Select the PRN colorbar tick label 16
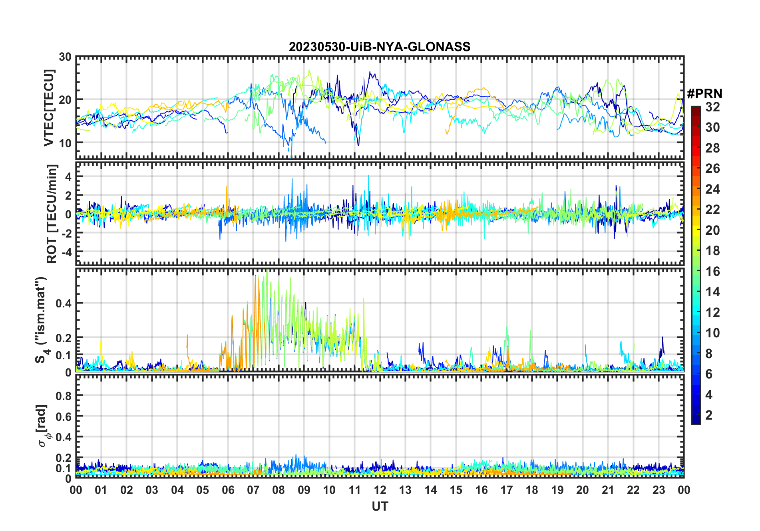 712,271
